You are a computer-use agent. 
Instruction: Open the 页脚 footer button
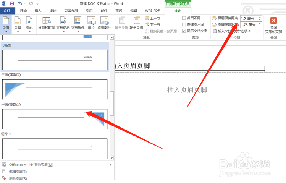18,24
